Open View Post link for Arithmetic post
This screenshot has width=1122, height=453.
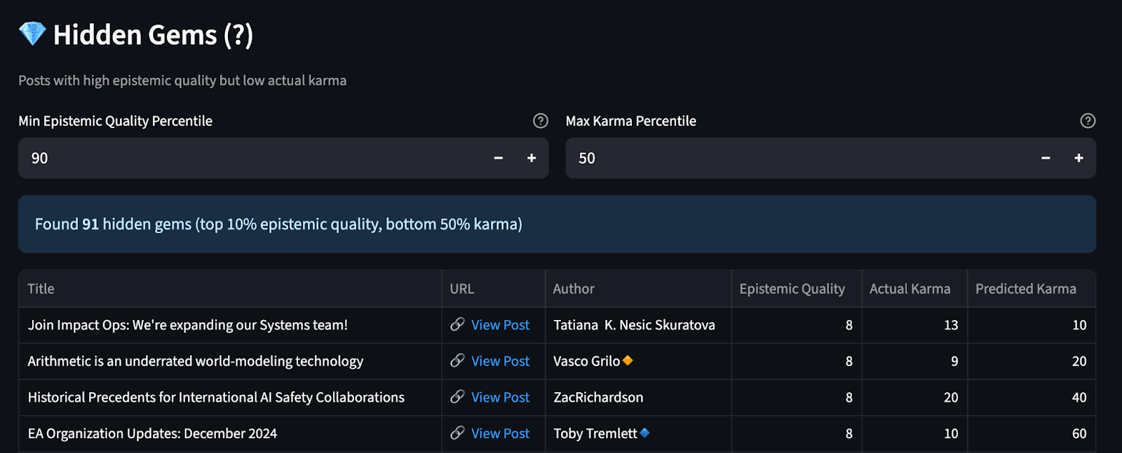[500, 361]
